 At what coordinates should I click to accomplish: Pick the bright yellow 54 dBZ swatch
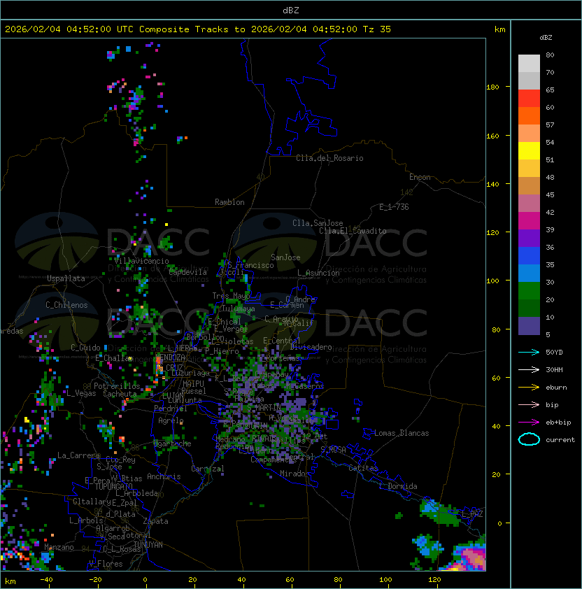tap(529, 151)
